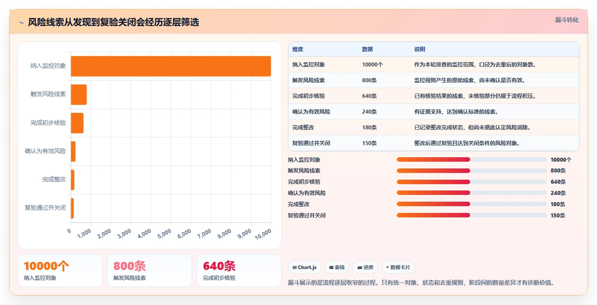Click the 240条 value in the table
Screen dimensions: 597x305
click(369, 112)
